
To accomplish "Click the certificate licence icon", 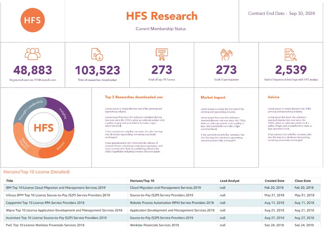I will [162, 54].
